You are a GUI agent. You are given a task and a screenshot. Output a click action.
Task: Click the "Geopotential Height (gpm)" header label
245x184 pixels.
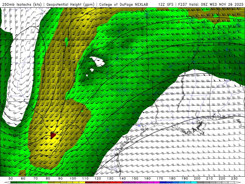click(x=70, y=4)
